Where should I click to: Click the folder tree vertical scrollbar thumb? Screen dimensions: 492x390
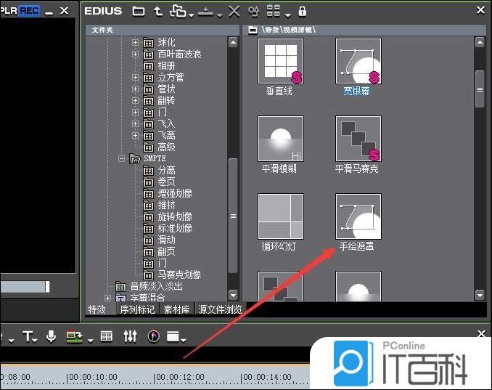coord(233,216)
